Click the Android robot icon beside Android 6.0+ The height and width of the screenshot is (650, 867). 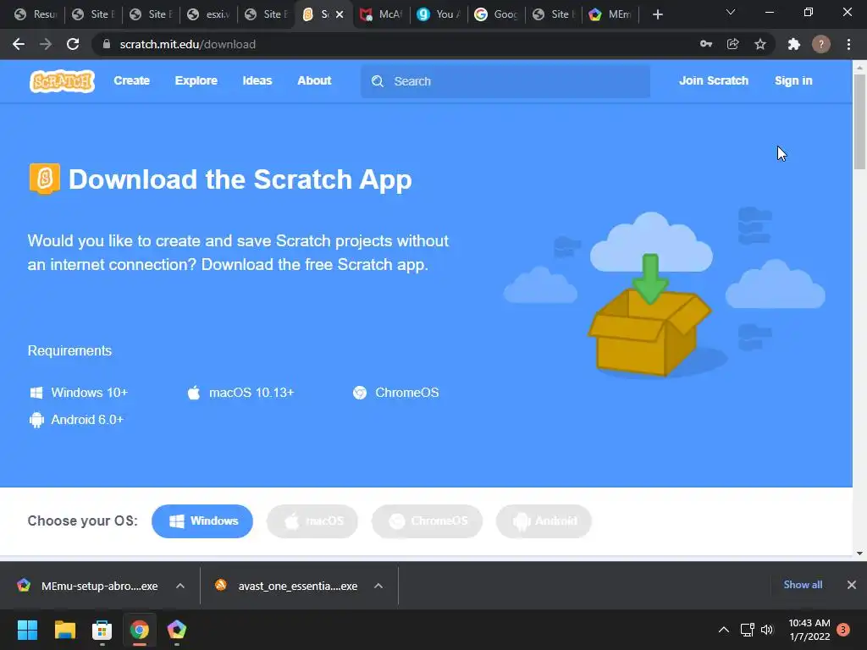(36, 420)
